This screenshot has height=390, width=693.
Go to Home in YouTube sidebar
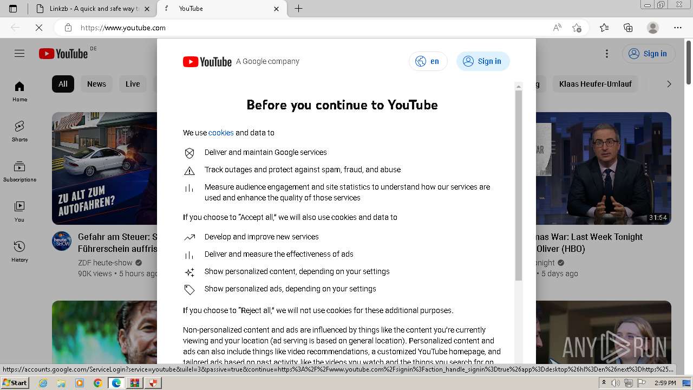pyautogui.click(x=19, y=92)
